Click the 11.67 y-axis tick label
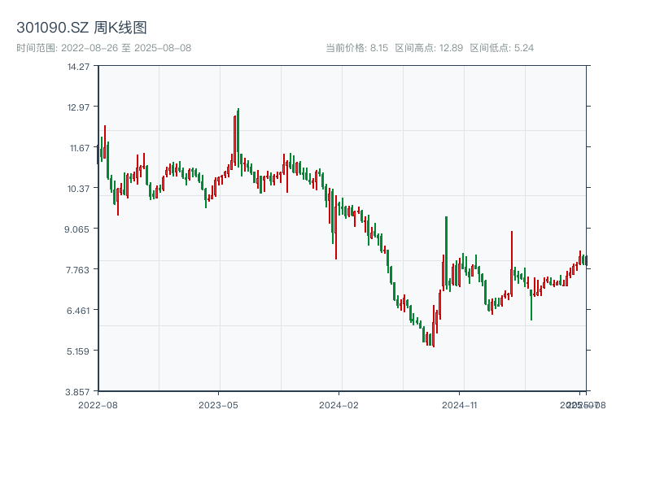This screenshot has height=488, width=651. (78, 147)
